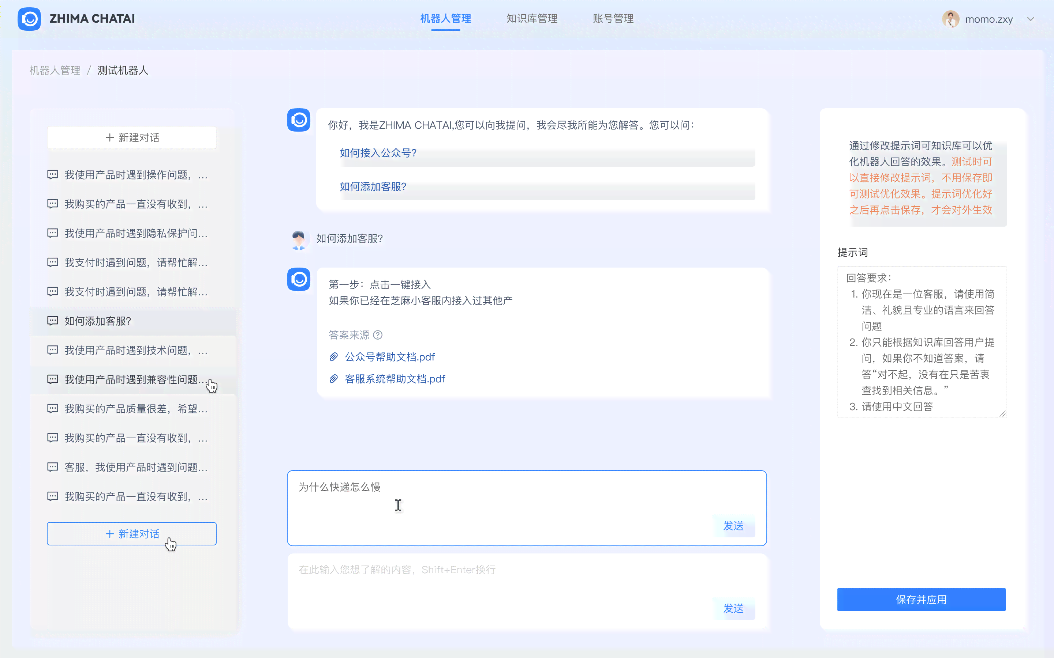Open conversation 我使用产品时遇到技术问题
The image size is (1054, 658).
tap(132, 350)
